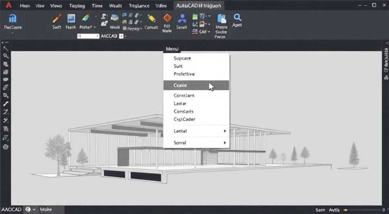Choose Contiarts from the menu

click(x=184, y=111)
